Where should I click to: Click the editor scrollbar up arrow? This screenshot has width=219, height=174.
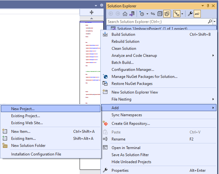91,19
